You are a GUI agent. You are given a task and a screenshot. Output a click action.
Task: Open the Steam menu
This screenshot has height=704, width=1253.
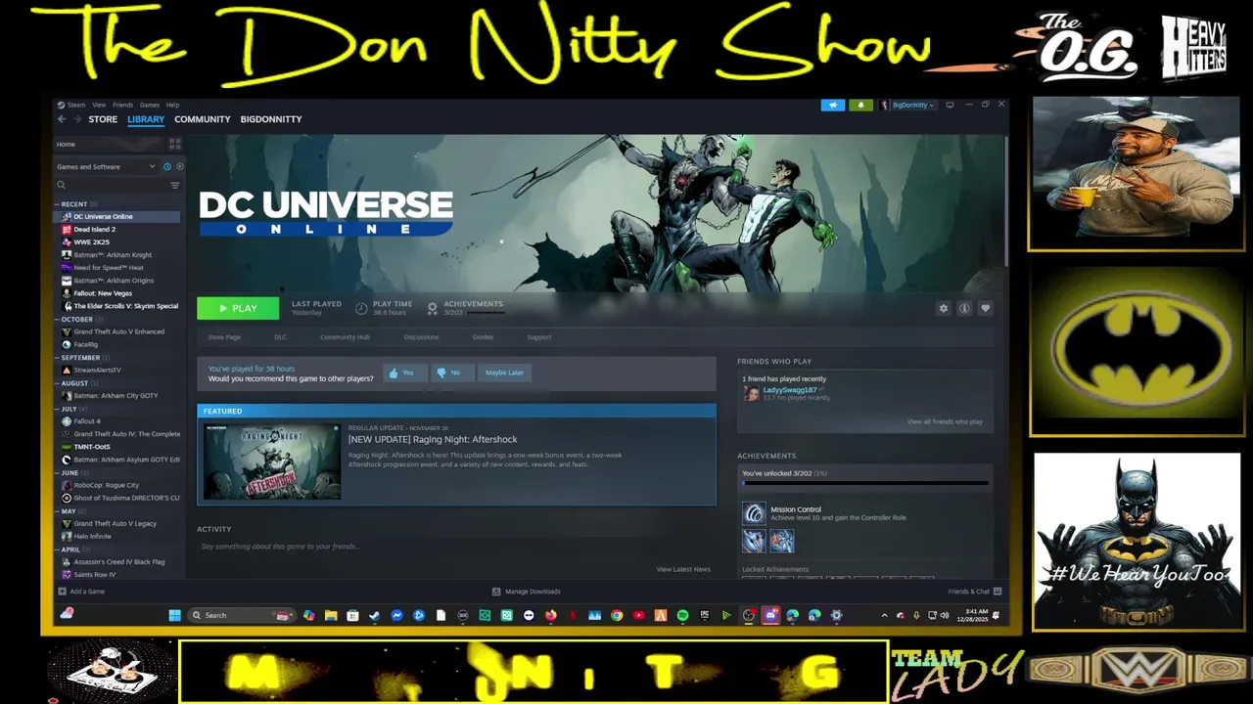tap(75, 105)
